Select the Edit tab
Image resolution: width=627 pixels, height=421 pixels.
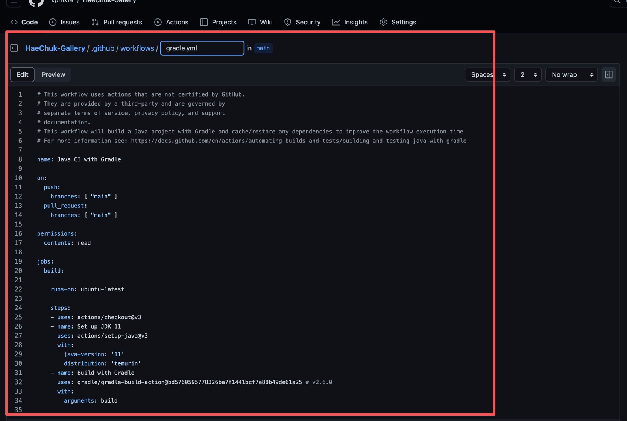click(22, 74)
